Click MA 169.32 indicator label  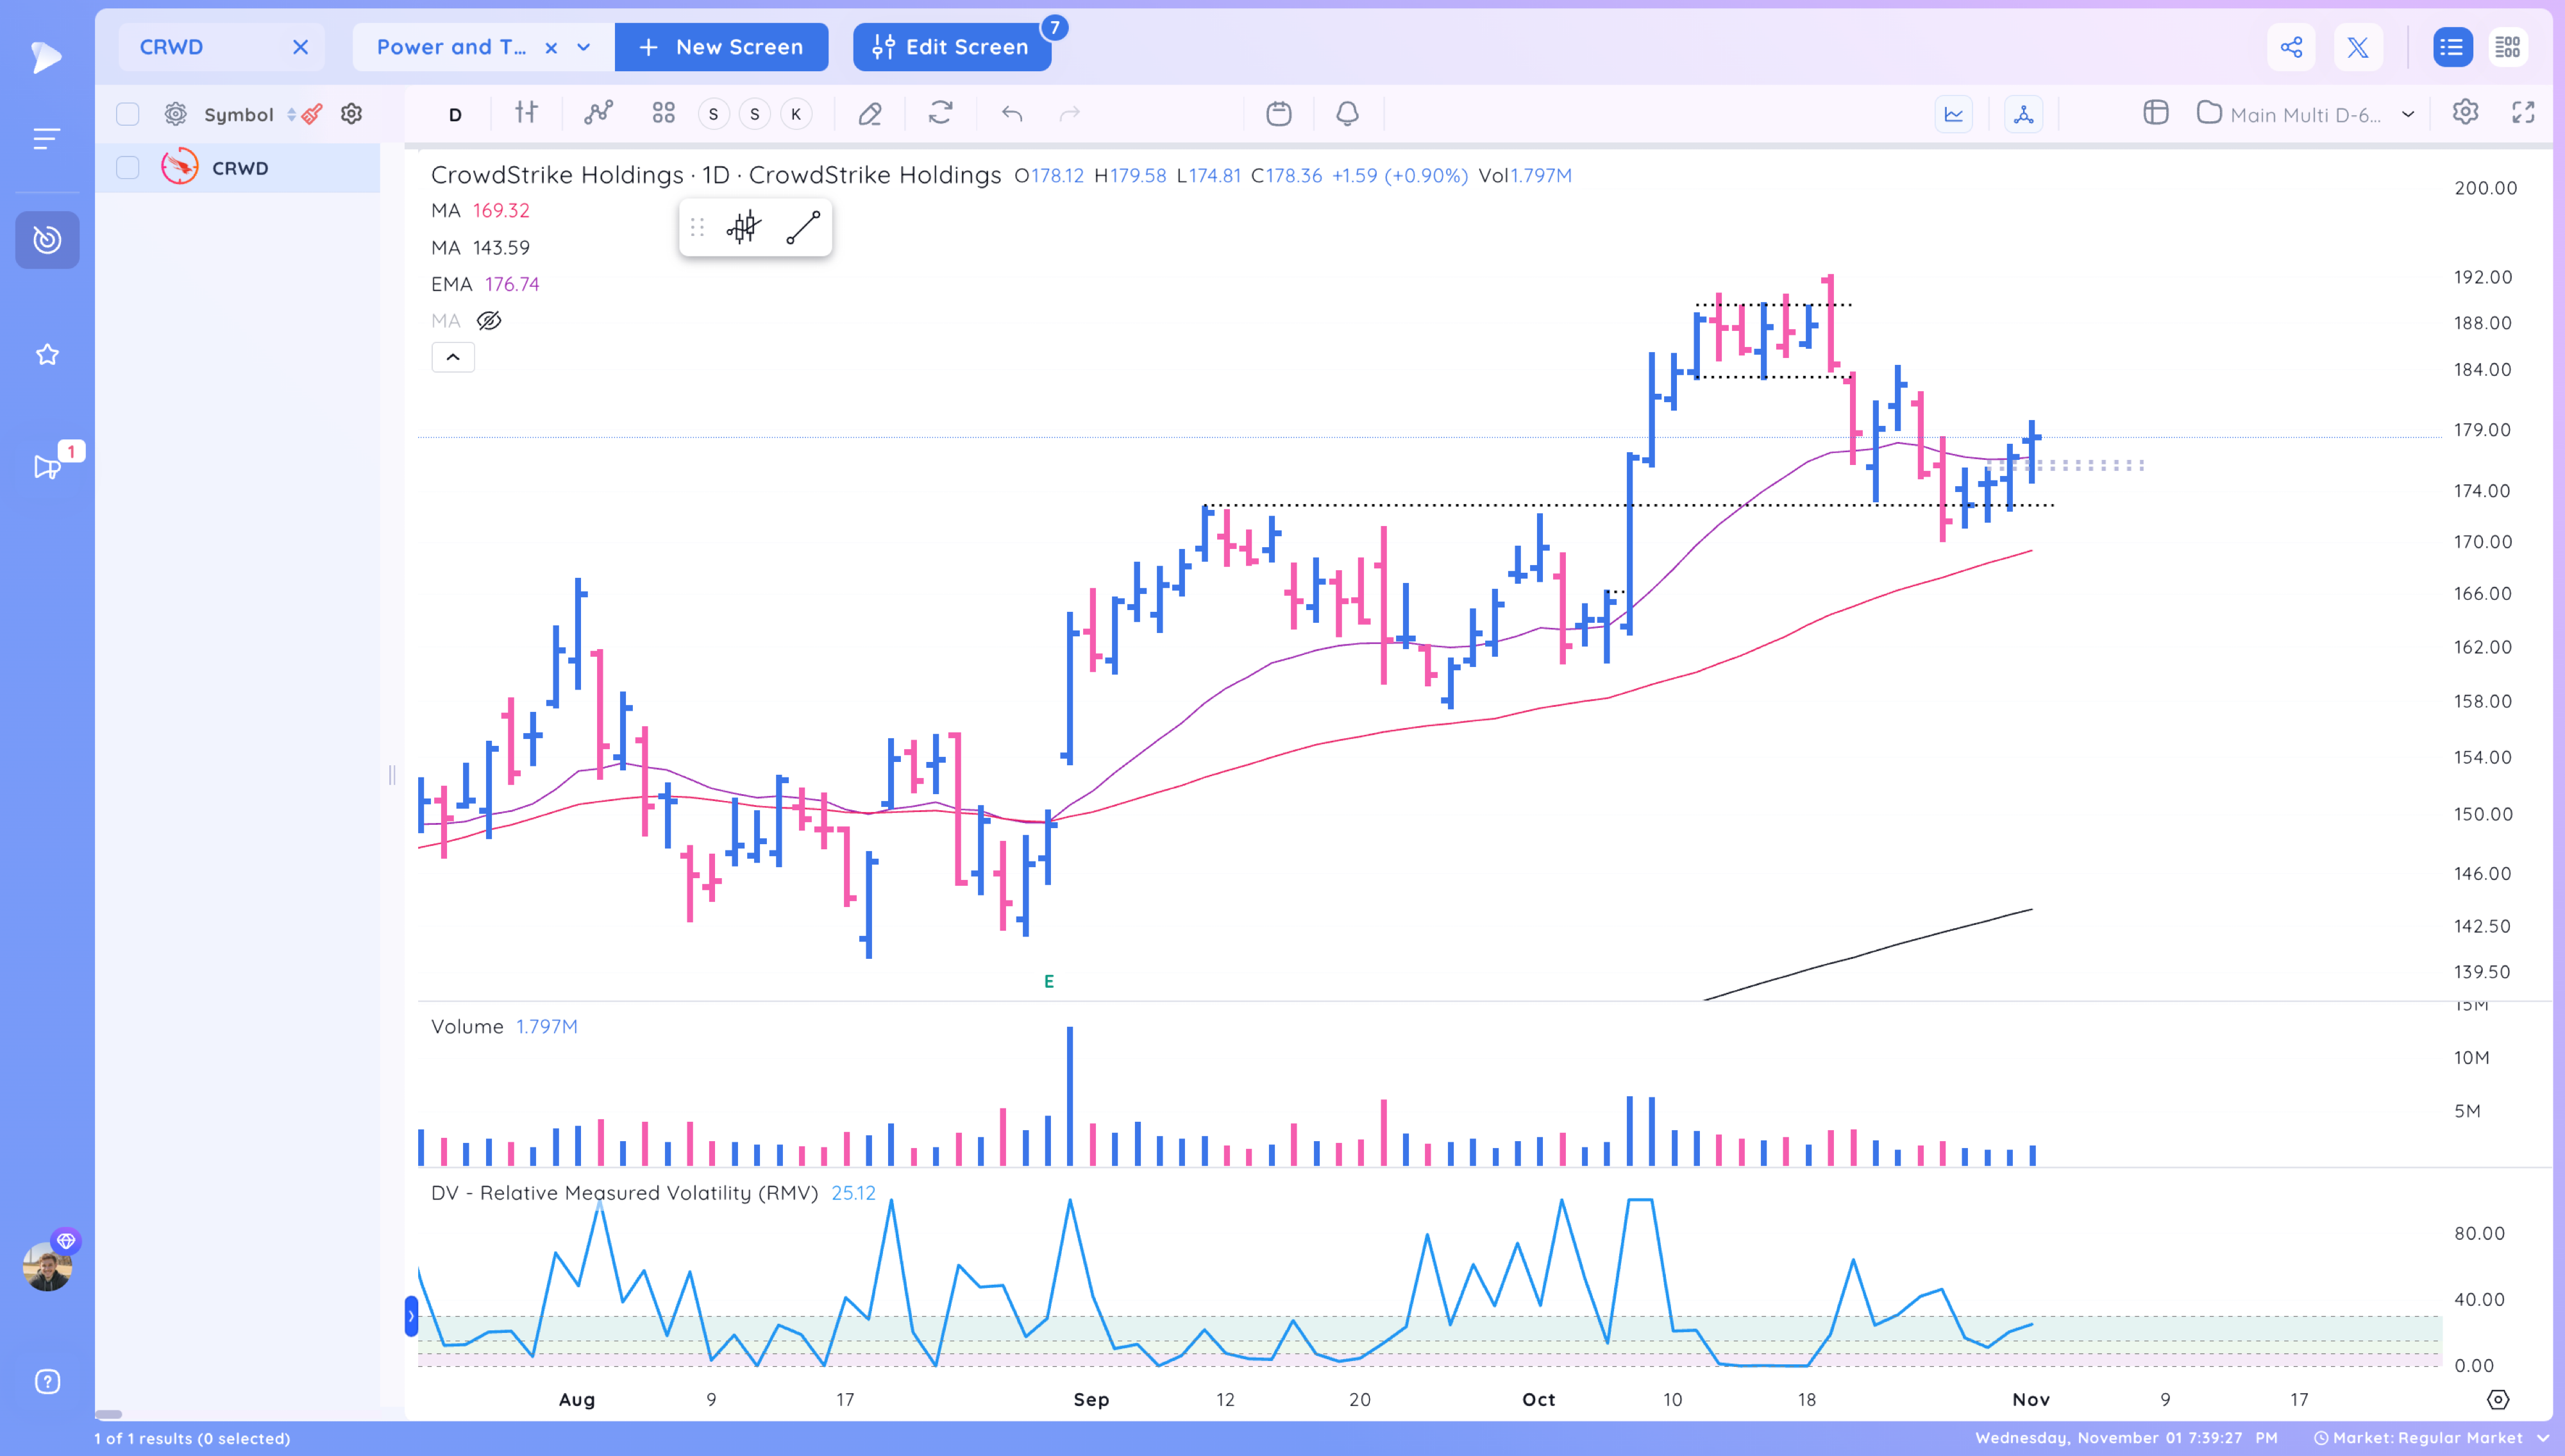click(x=480, y=210)
